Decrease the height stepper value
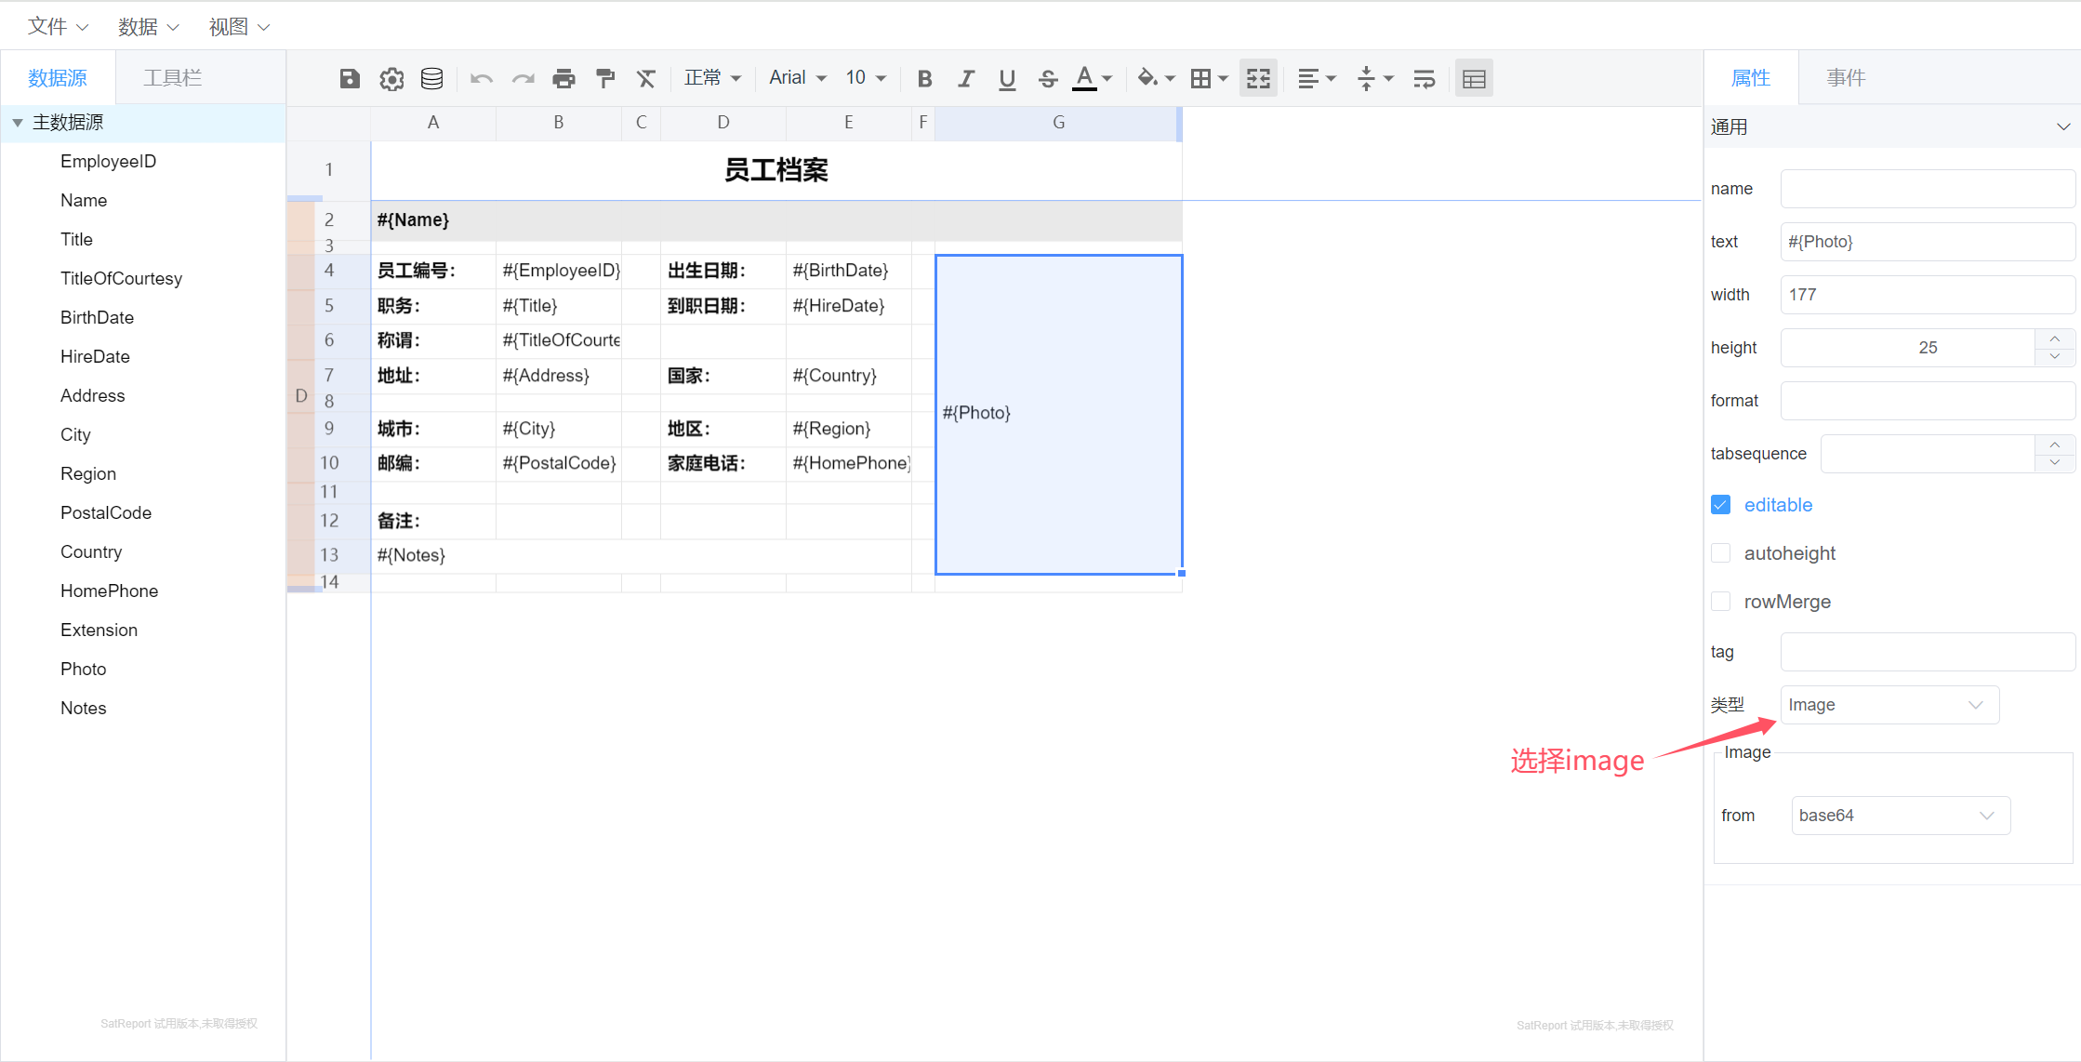2081x1062 pixels. 2055,357
